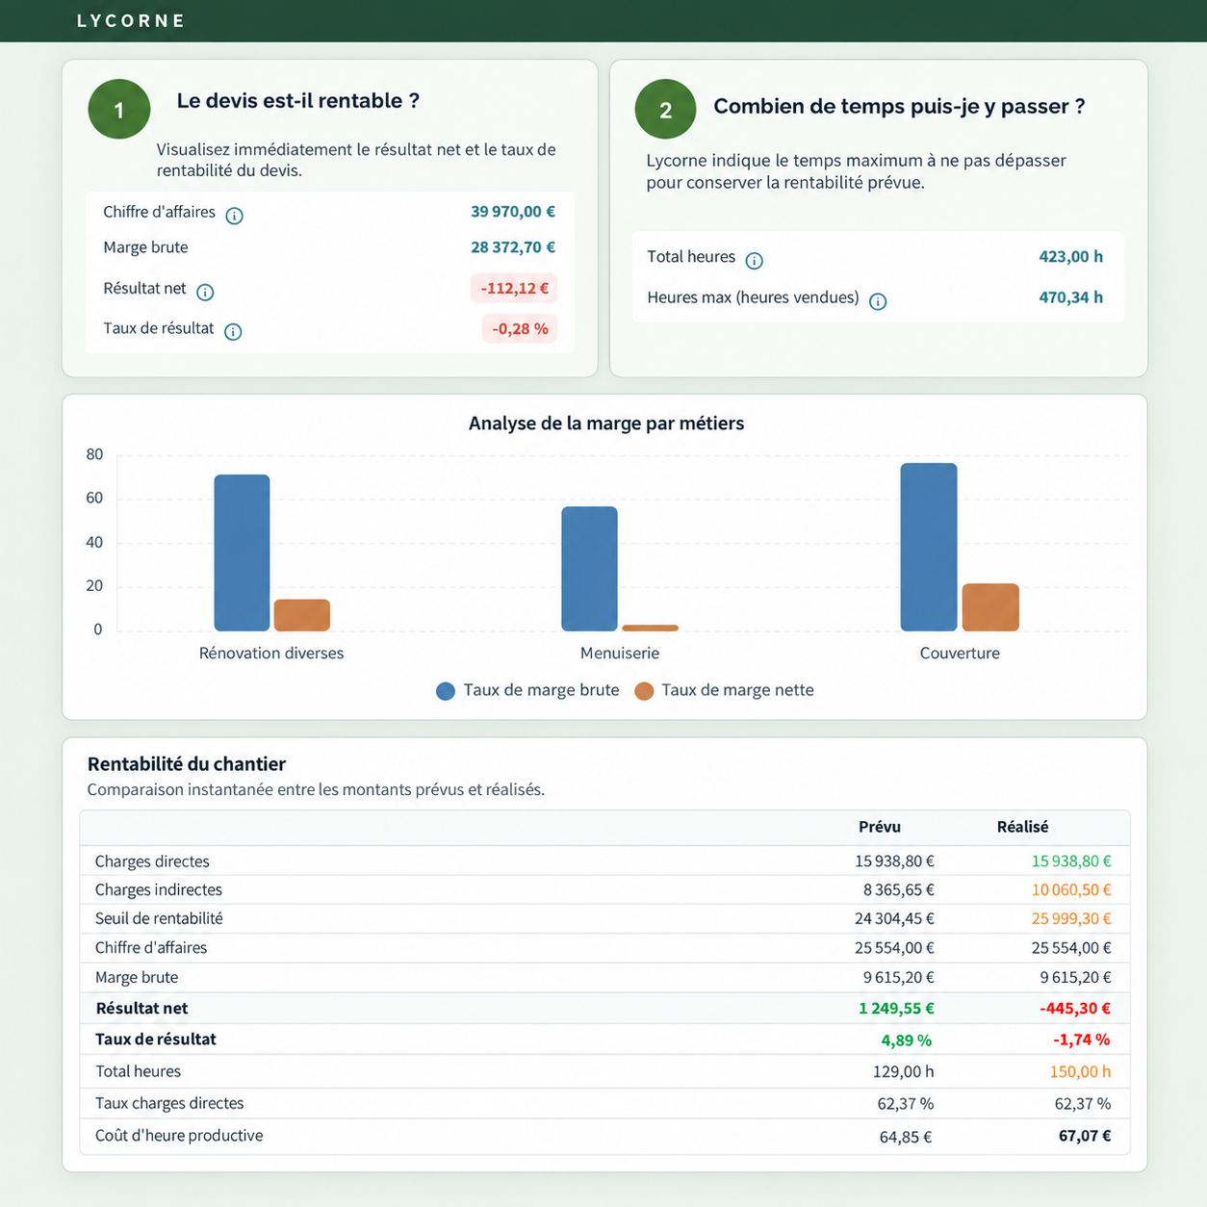Click the Coût d'heure productive row label
1207x1207 pixels.
(179, 1136)
